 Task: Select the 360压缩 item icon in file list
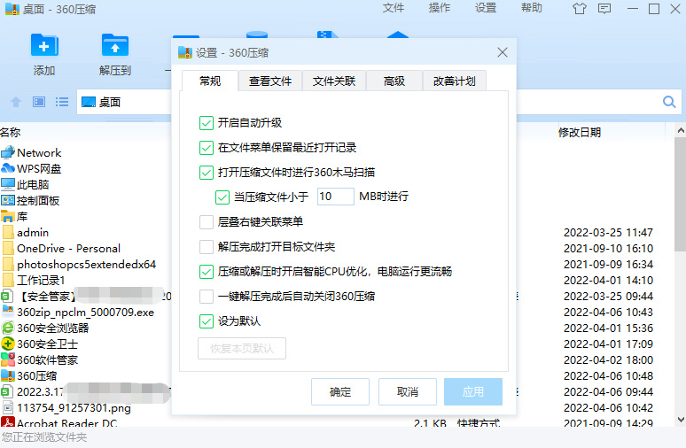pyautogui.click(x=8, y=376)
